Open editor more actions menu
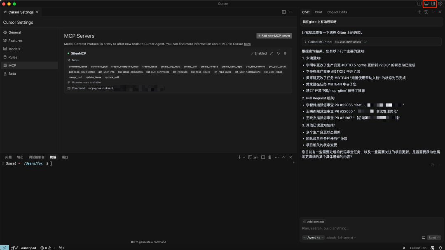Viewport: 445px width, 250px height. pyautogui.click(x=290, y=12)
